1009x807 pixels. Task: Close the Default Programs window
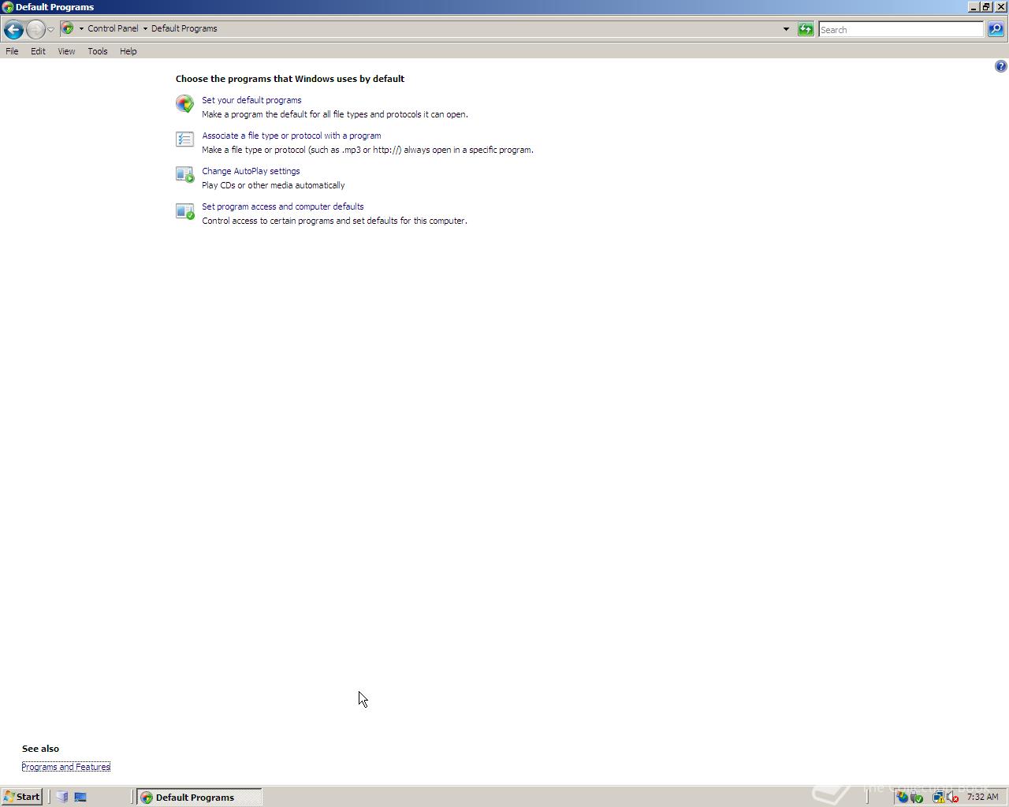pyautogui.click(x=1000, y=7)
